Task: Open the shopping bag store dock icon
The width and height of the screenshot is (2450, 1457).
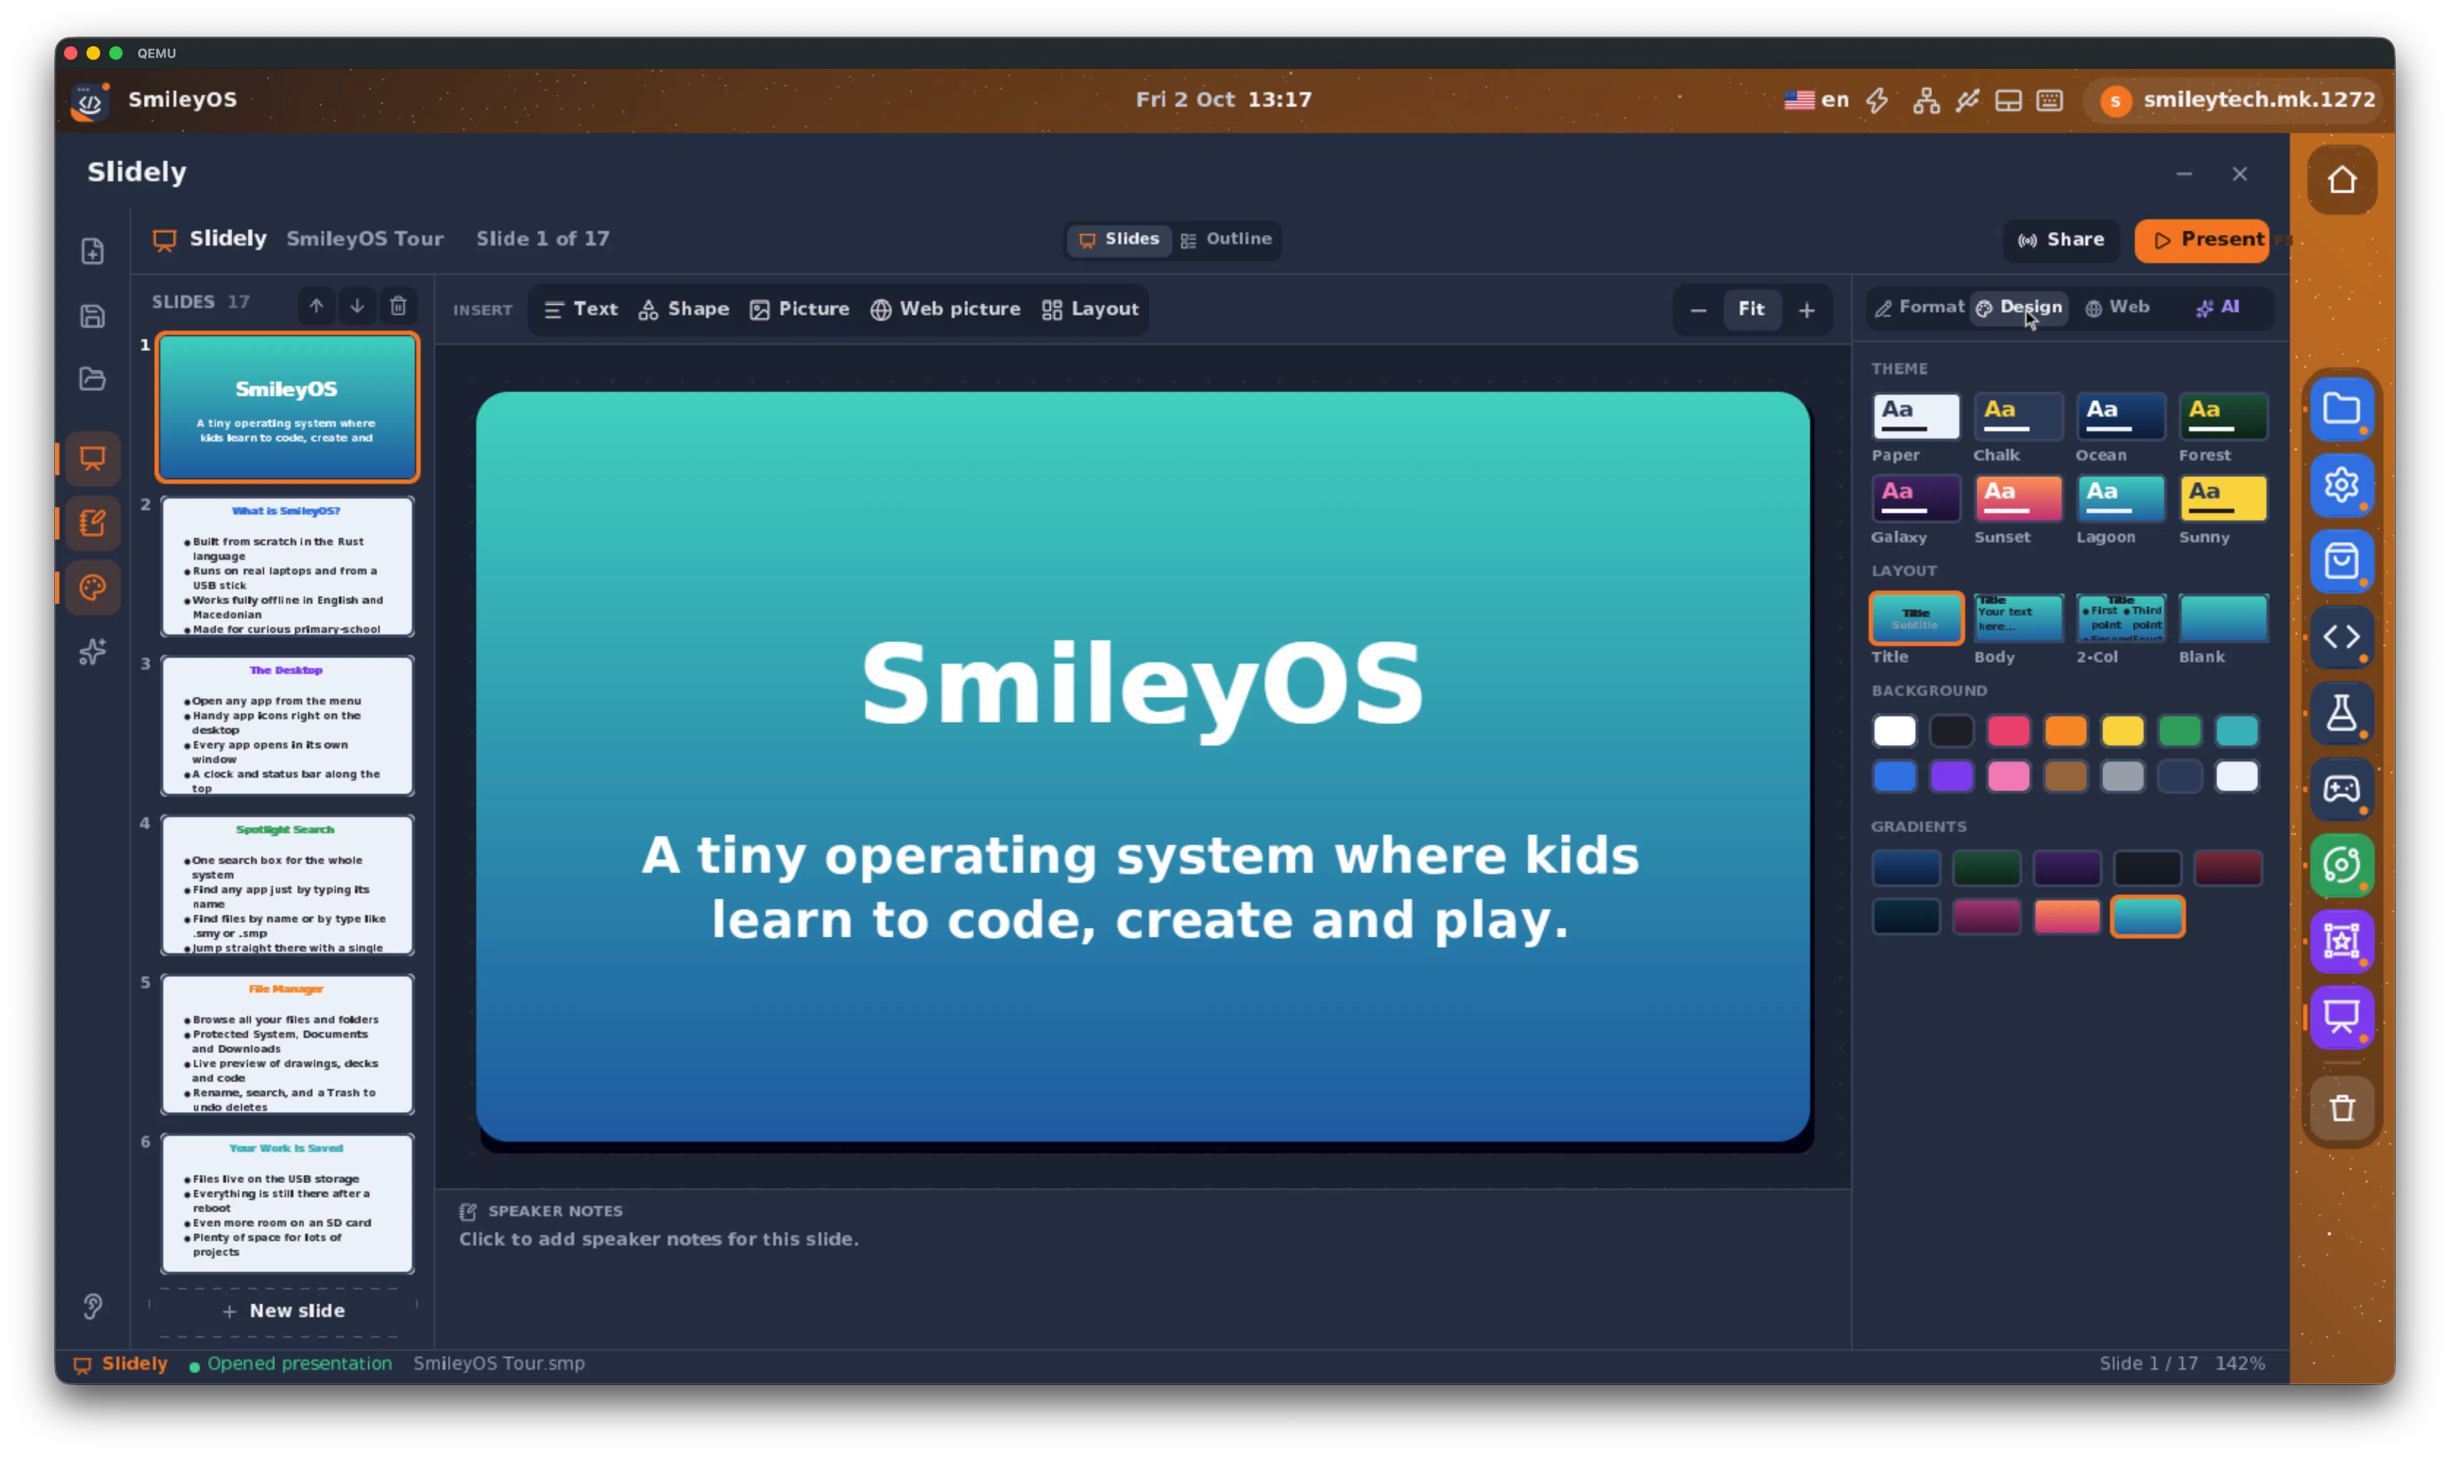Action: (x=2342, y=561)
